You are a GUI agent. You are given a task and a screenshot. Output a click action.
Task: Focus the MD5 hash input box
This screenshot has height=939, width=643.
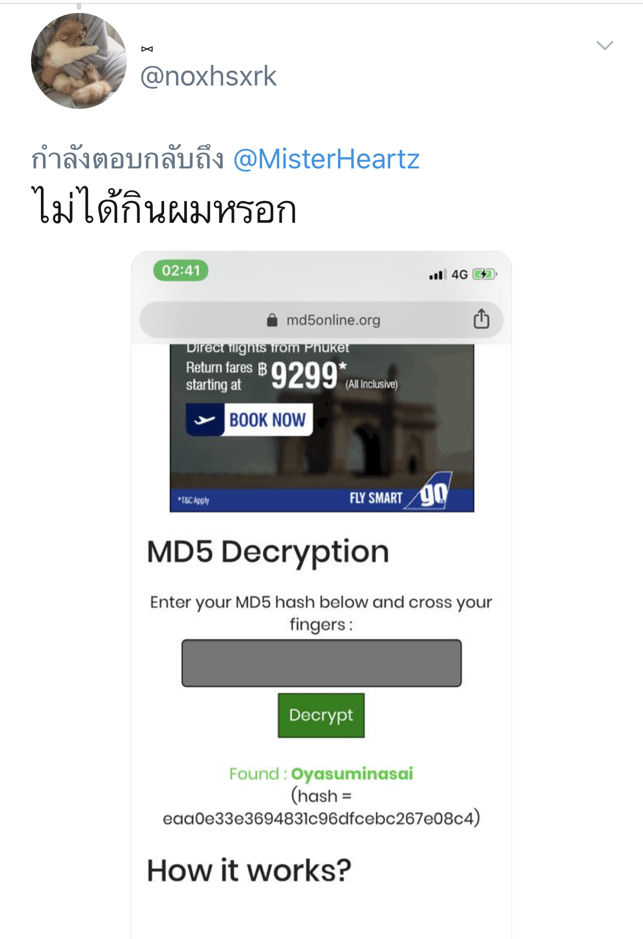321,663
